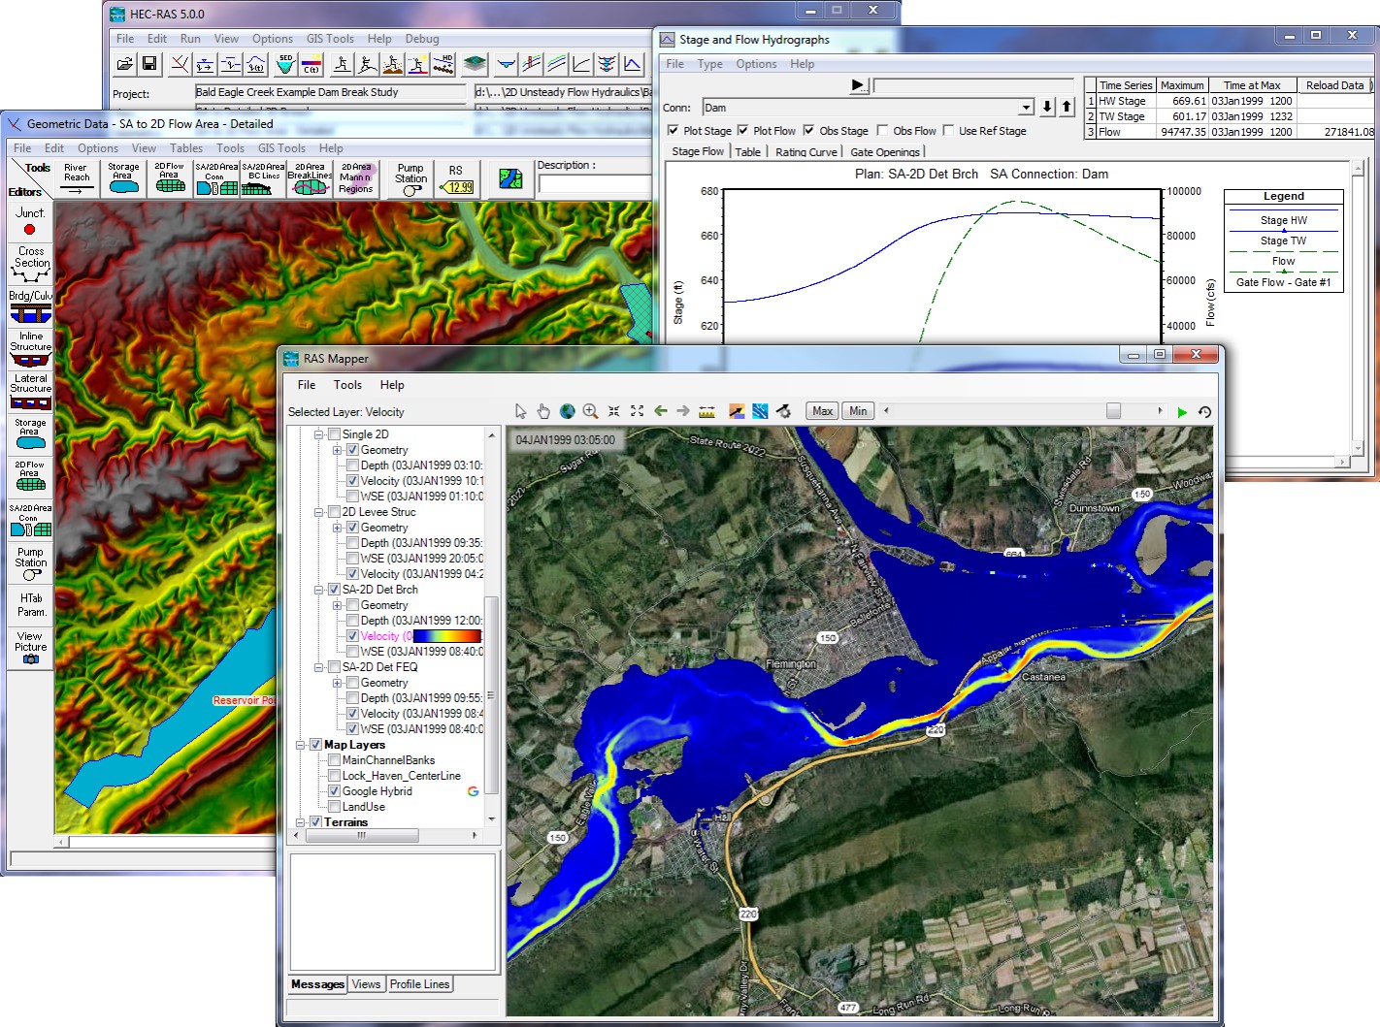Open the Conn dropdown showing Dam
1380x1027 pixels.
pyautogui.click(x=1026, y=107)
